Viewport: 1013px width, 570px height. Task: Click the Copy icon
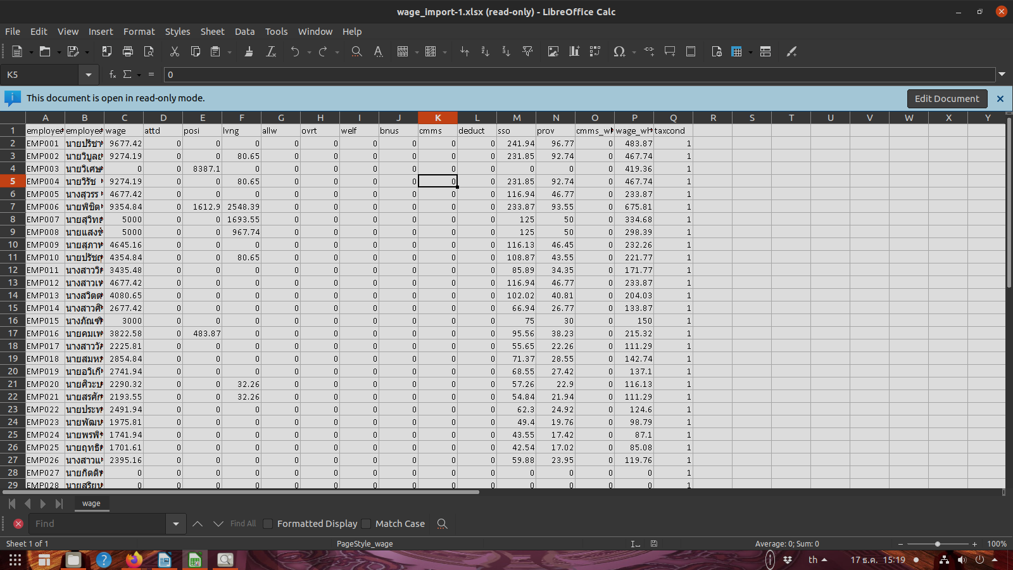pyautogui.click(x=196, y=52)
